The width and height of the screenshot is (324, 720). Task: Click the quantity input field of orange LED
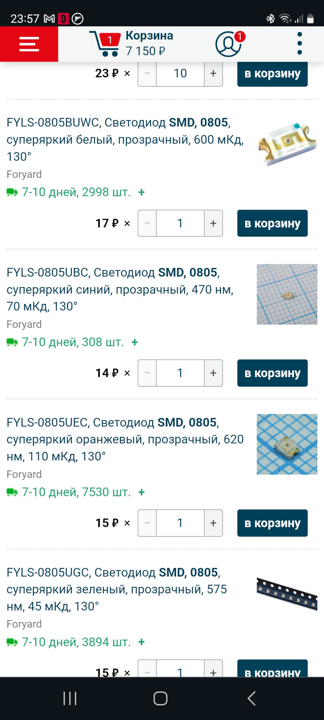click(x=180, y=523)
